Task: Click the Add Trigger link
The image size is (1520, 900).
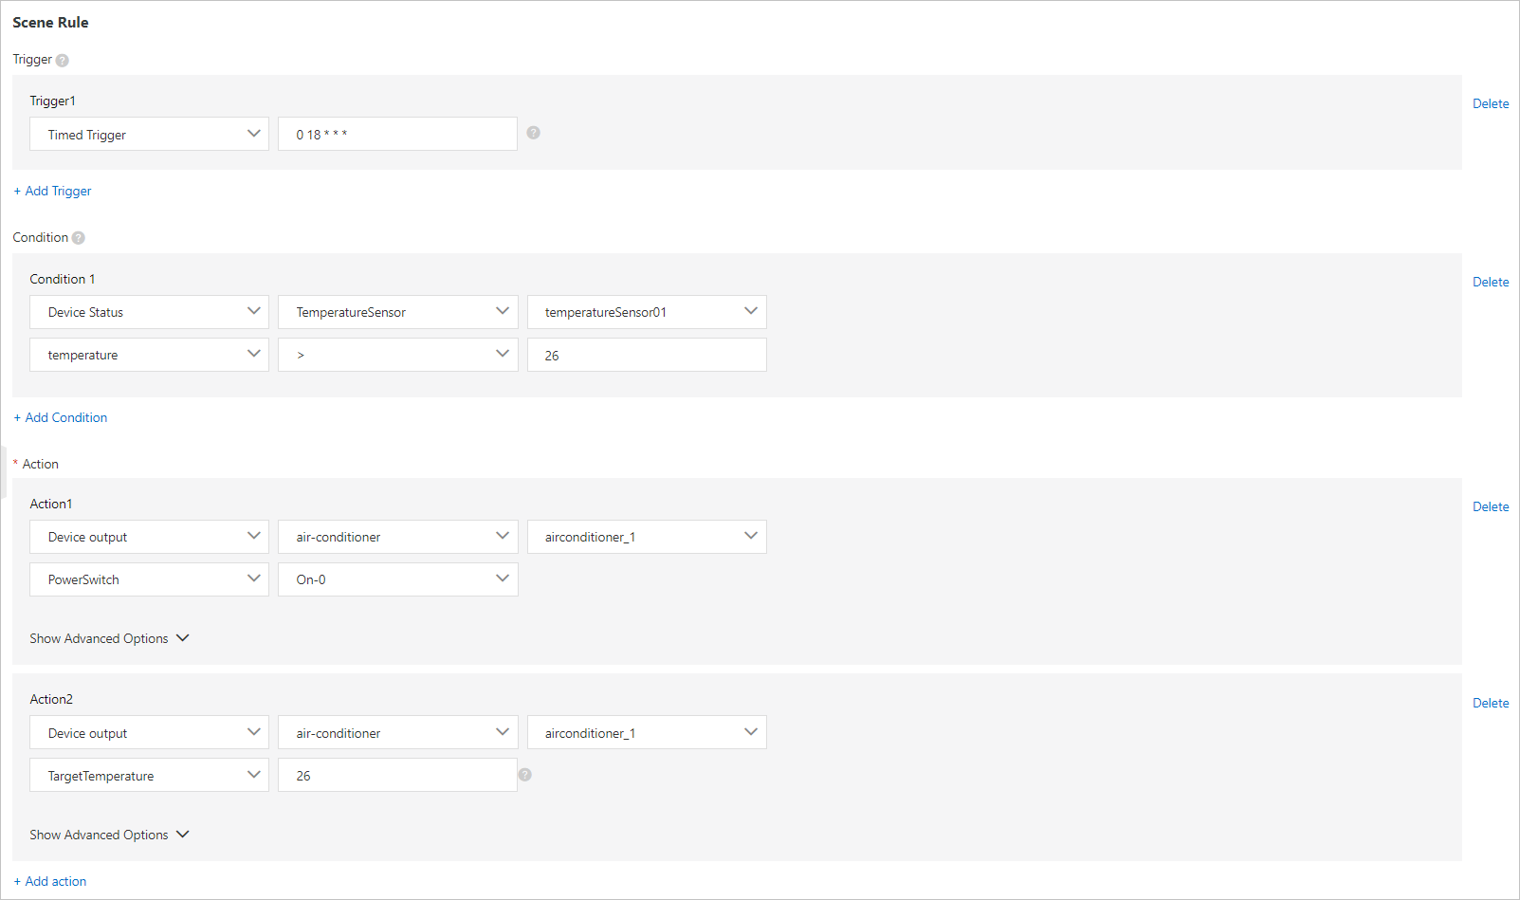Action: click(x=52, y=191)
